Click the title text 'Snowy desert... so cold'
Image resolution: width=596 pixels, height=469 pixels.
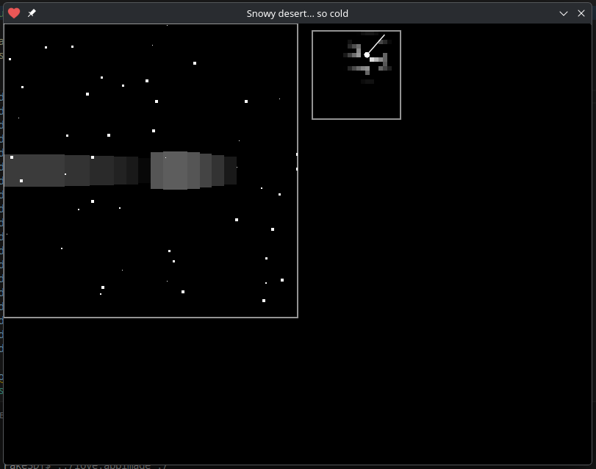point(297,14)
